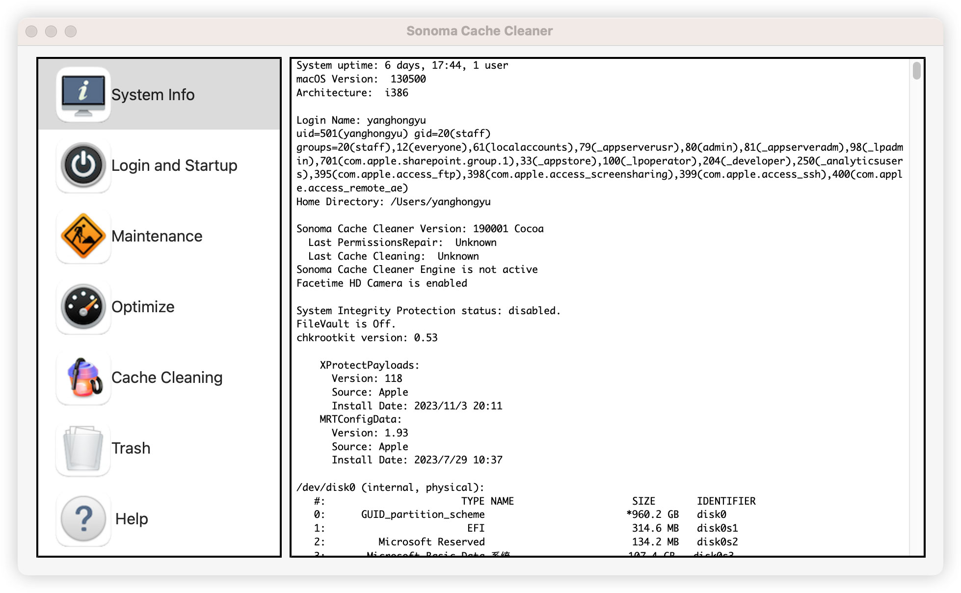The image size is (961, 593).
Task: Click the 'MRTConfigData:' heading
Action: [361, 419]
